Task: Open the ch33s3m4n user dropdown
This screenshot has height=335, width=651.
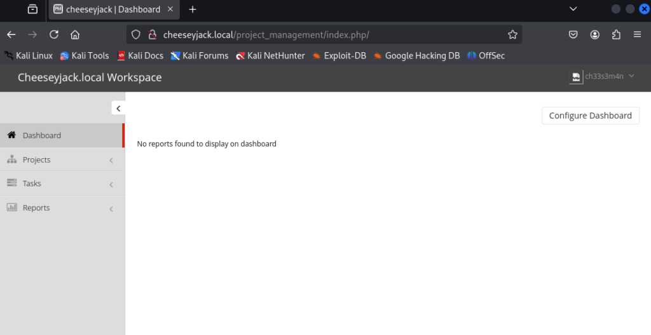Action: tap(602, 76)
